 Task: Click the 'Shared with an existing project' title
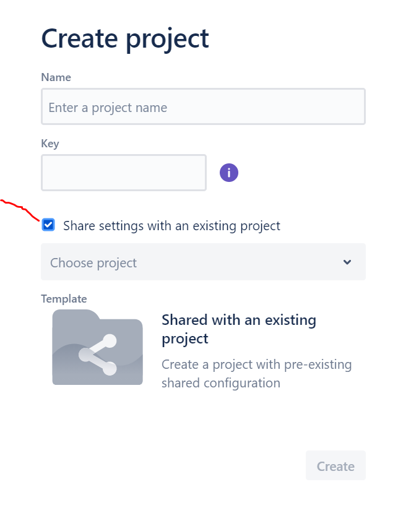pyautogui.click(x=239, y=329)
